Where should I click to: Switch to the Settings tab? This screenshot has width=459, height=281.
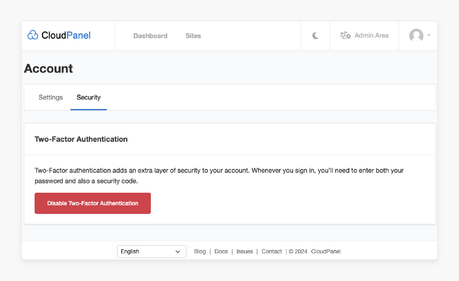tap(51, 97)
